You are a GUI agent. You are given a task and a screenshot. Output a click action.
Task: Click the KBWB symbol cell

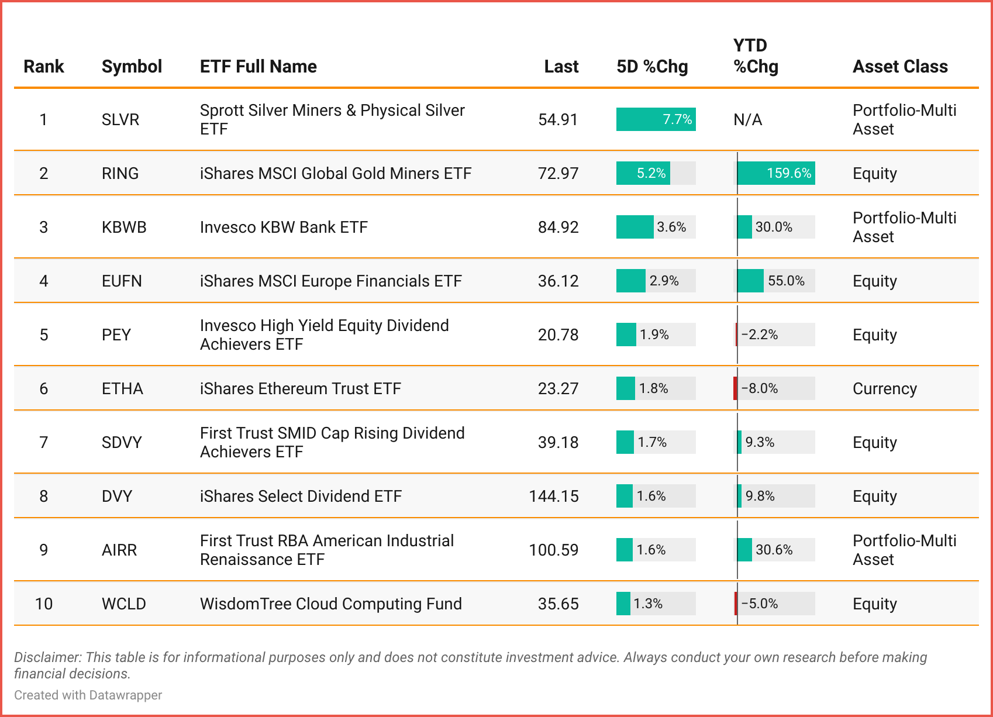click(x=124, y=227)
